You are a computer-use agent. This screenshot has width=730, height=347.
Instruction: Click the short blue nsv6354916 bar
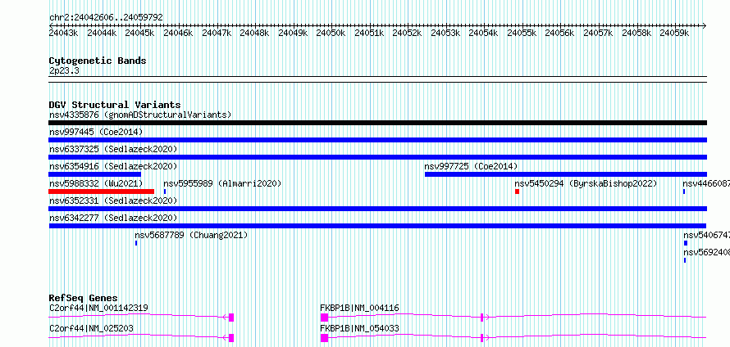[x=94, y=174]
